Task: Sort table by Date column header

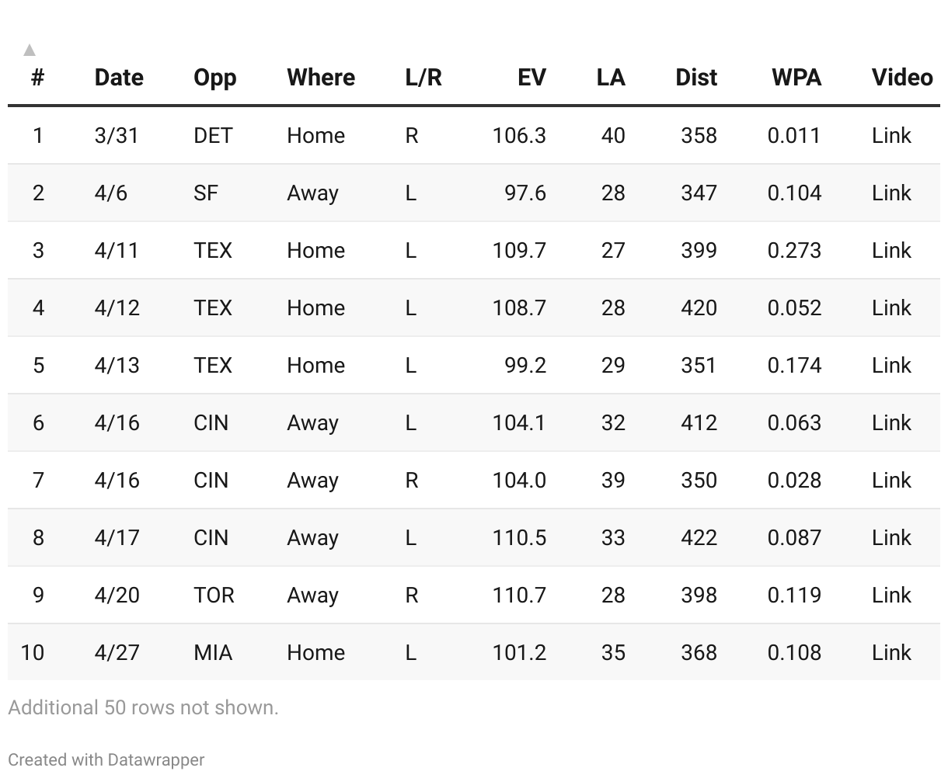Action: click(119, 78)
